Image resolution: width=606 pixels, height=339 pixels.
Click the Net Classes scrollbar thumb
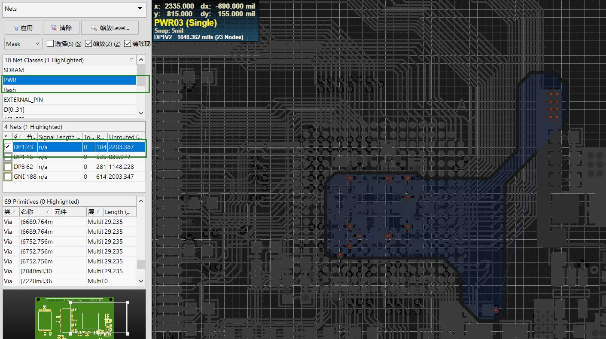pyautogui.click(x=141, y=76)
